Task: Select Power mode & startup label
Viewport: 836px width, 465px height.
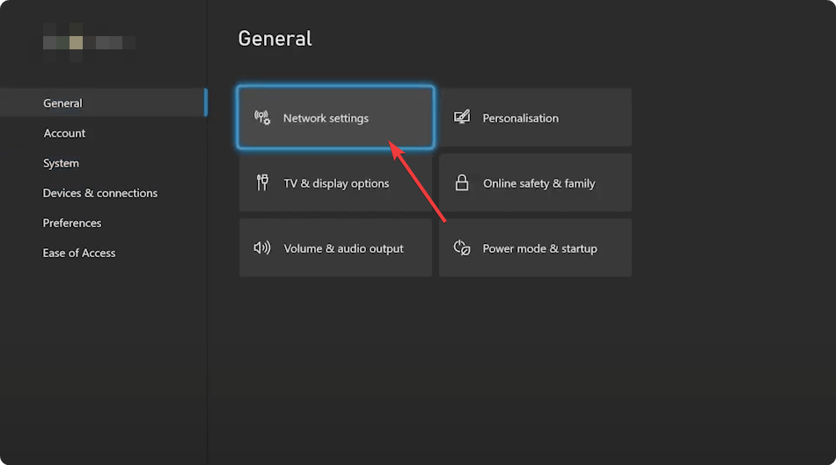Action: coord(539,248)
